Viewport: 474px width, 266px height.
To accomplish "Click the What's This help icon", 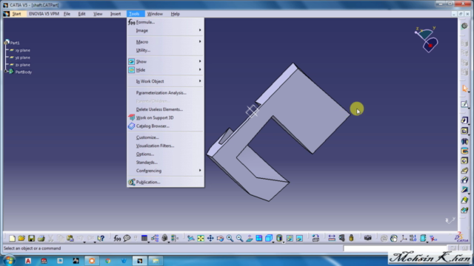I will point(101,238).
